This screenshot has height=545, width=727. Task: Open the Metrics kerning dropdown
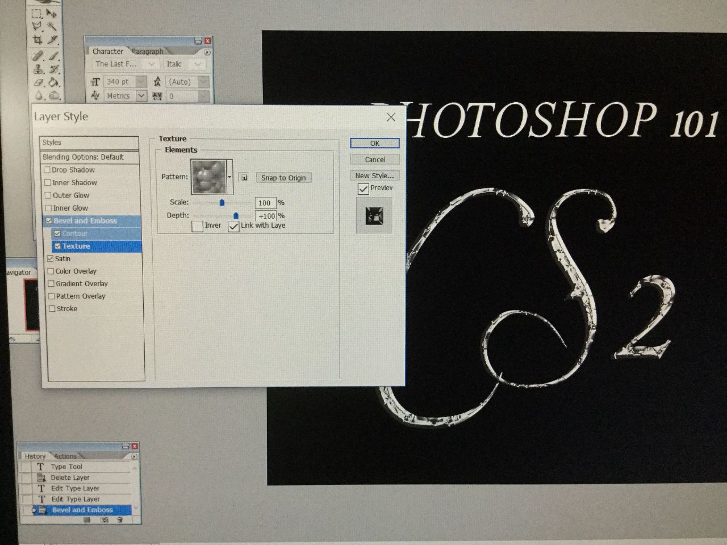141,96
